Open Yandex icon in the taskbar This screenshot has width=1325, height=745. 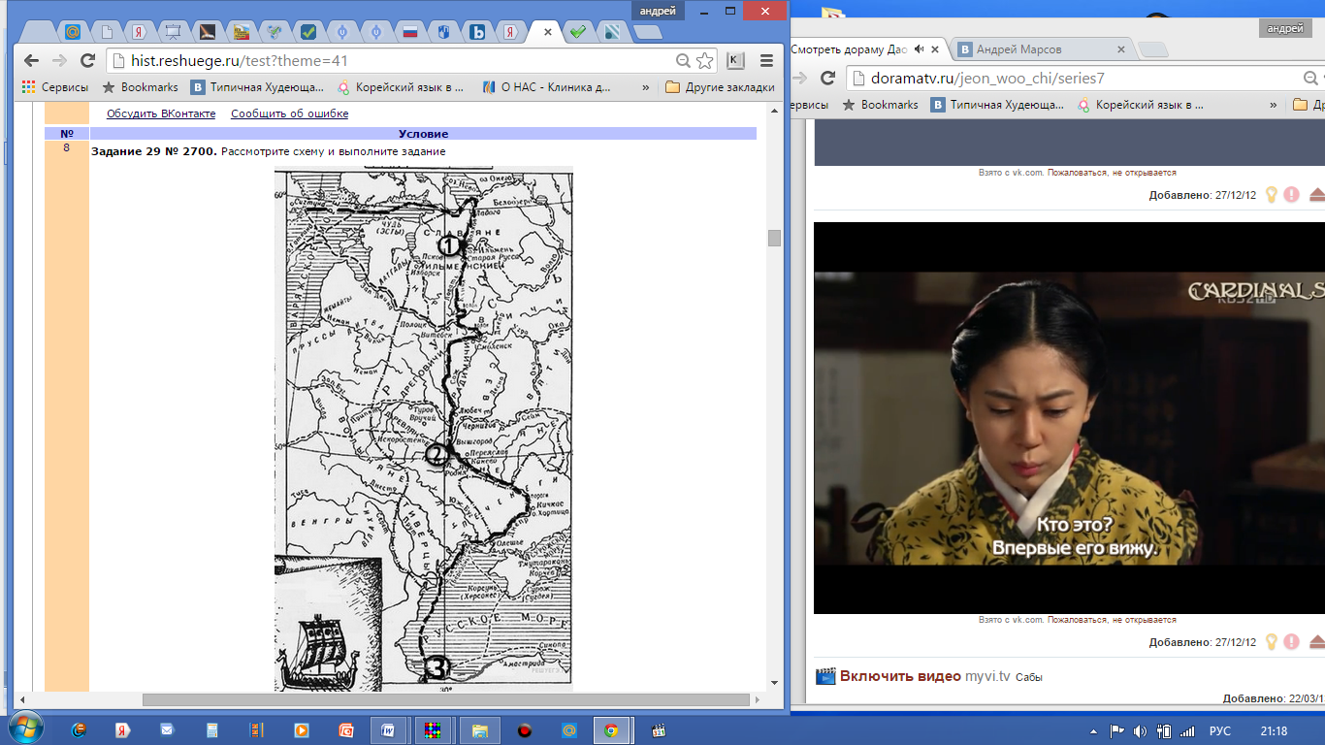pyautogui.click(x=123, y=730)
